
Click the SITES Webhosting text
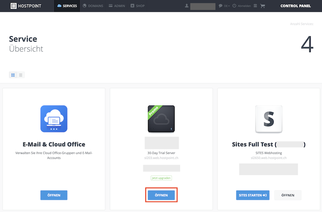click(x=268, y=153)
